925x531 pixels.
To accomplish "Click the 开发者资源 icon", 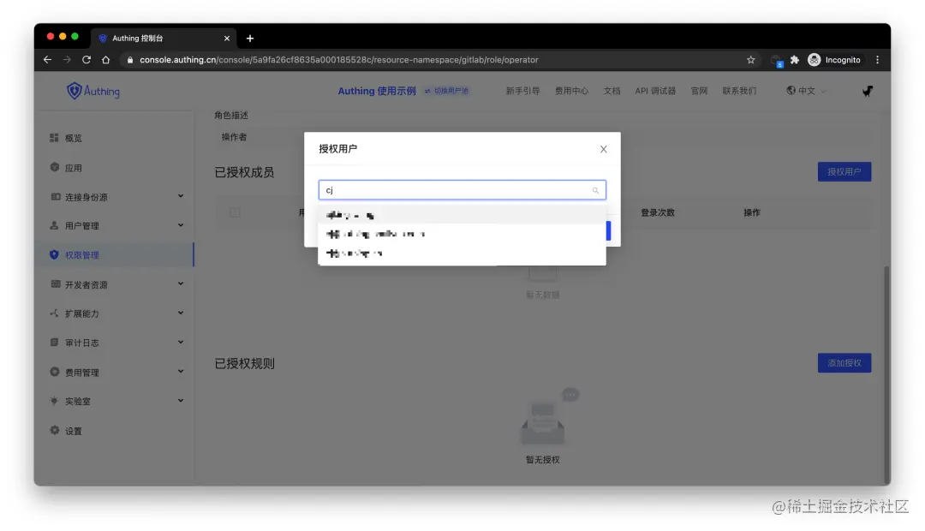I will coord(55,283).
